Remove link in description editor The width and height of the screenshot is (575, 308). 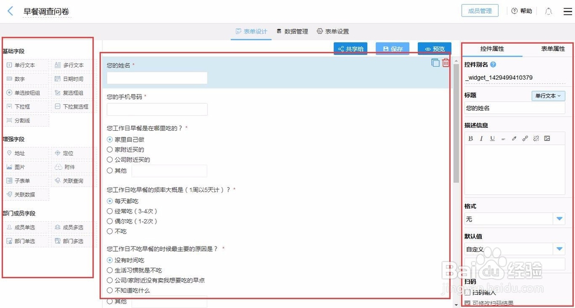[536, 138]
